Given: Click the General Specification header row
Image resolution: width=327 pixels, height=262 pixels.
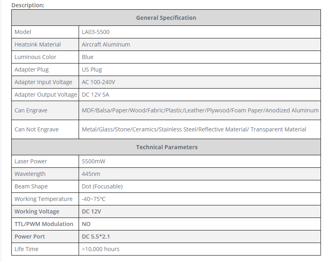Looking at the screenshot, I should (166, 18).
